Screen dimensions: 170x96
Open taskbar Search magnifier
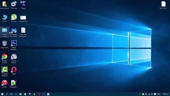(7, 94)
